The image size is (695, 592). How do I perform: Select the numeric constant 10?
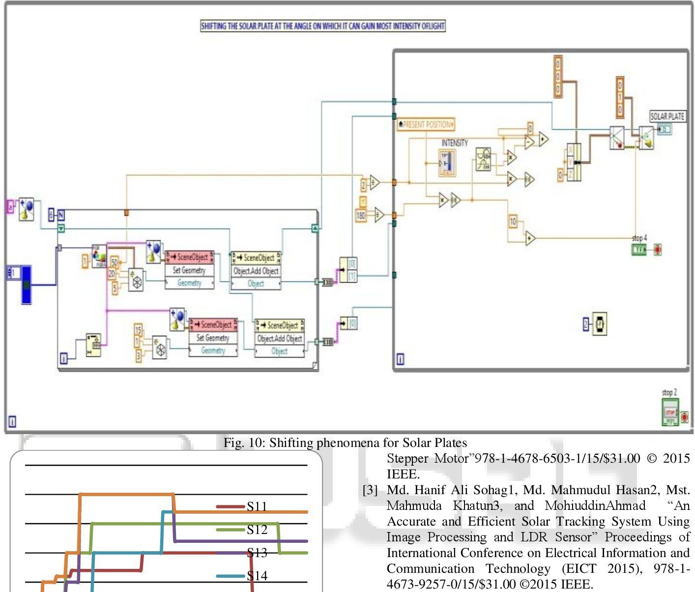[513, 221]
